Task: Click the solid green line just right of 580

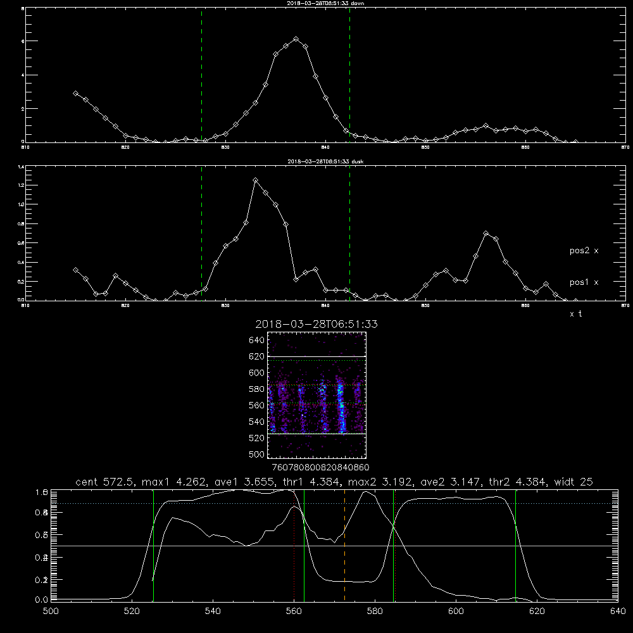Action: pos(393,545)
